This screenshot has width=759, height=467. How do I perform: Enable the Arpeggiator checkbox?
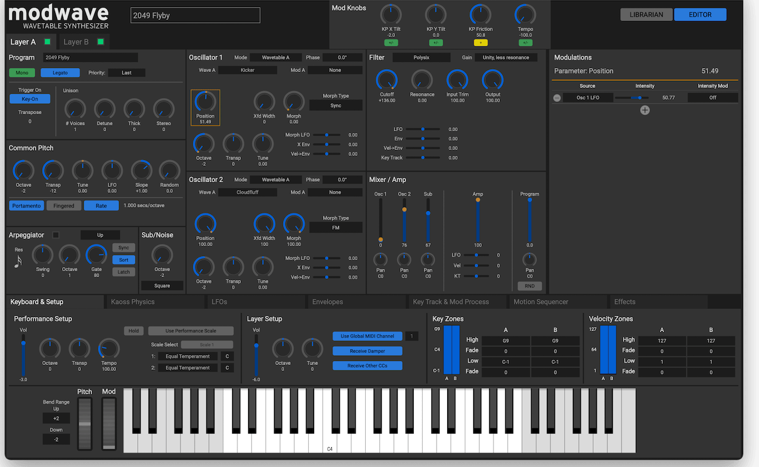56,235
